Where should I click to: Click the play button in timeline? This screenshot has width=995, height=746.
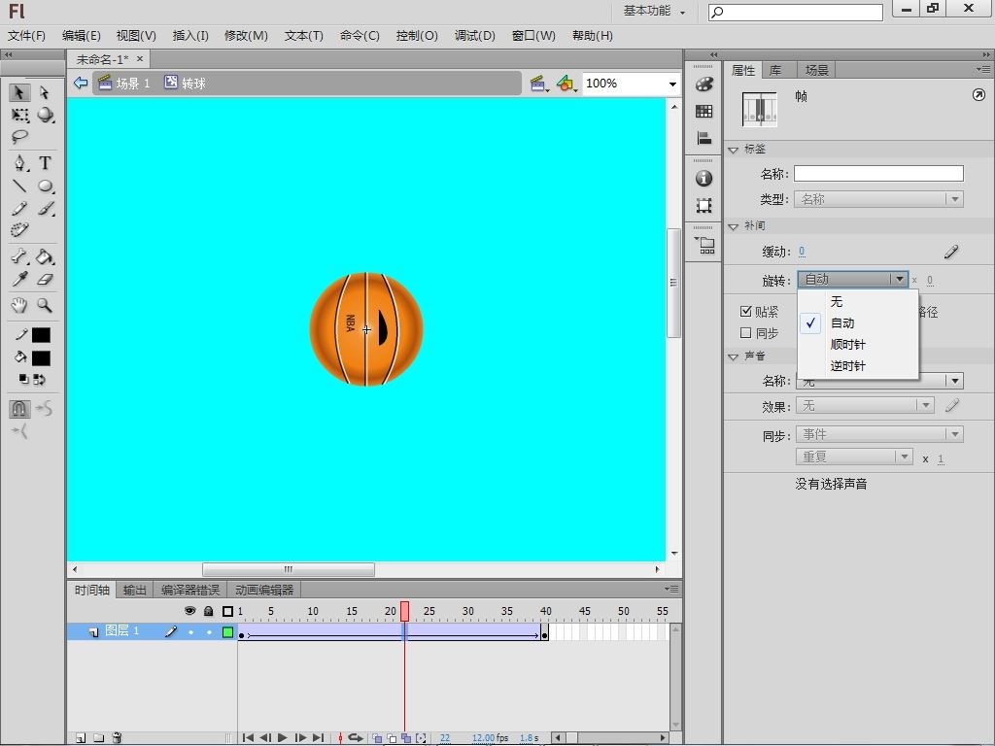(x=282, y=738)
